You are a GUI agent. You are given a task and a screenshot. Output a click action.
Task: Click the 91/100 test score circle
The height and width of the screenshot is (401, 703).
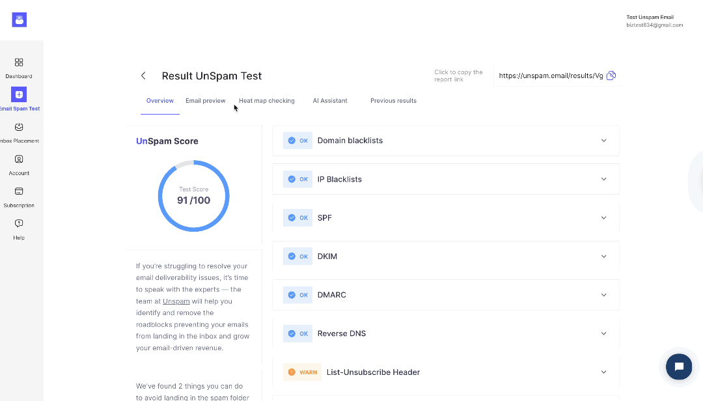[x=194, y=196]
